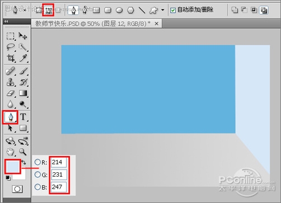Pick the Rounded Rectangle shape in options bar
This screenshot has width=281, height=203.
107,10
